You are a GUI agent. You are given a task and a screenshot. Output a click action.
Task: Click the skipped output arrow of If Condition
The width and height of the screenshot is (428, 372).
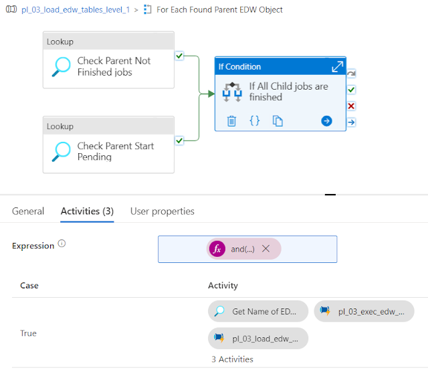pos(352,73)
